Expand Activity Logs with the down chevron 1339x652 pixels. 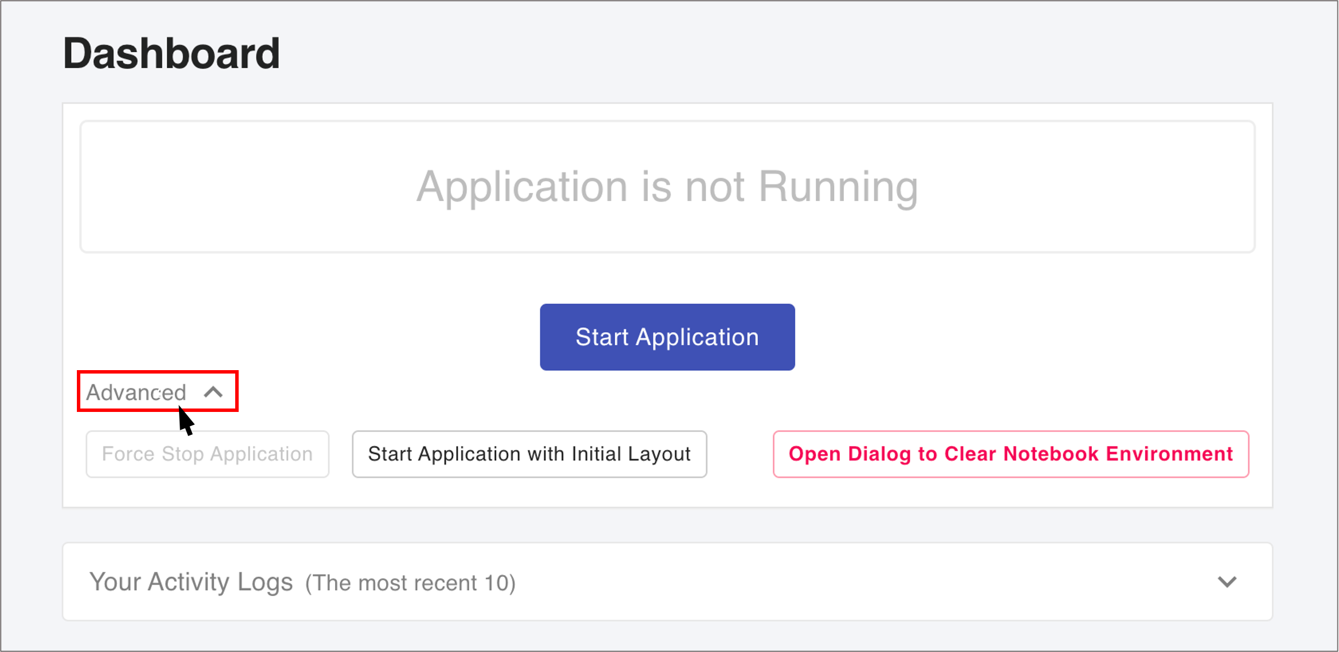tap(1227, 582)
